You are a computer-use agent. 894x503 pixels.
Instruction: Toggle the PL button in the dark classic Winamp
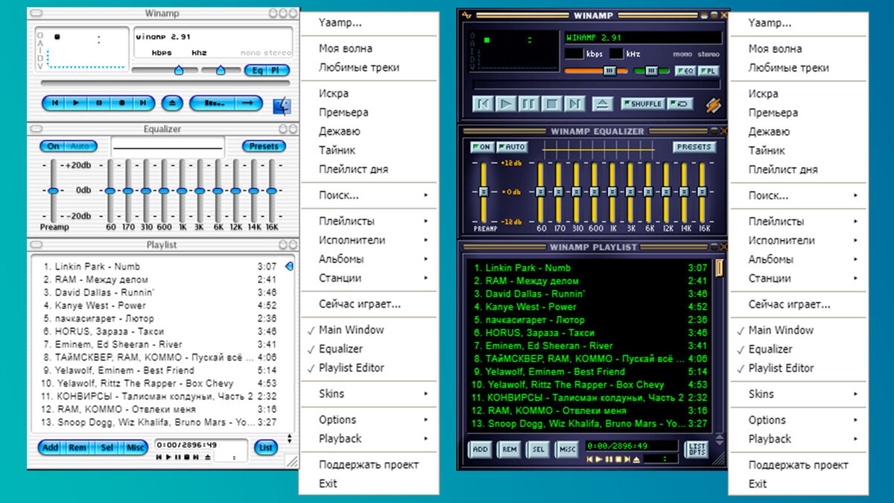click(708, 71)
